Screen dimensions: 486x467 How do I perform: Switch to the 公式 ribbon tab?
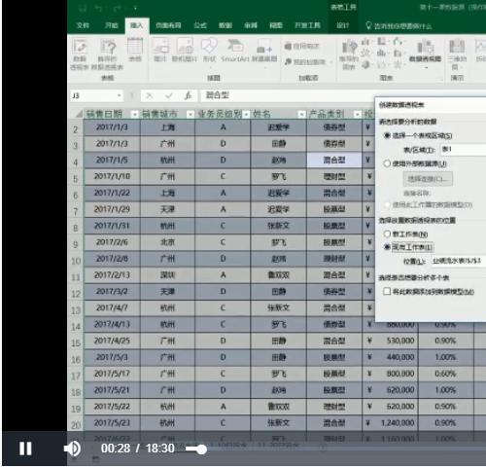tap(200, 25)
